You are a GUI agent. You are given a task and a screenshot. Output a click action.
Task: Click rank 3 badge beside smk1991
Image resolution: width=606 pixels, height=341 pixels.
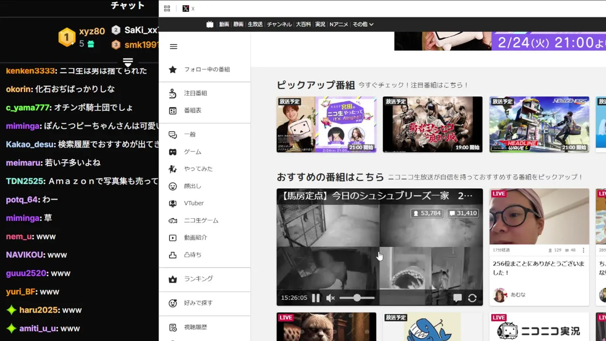116,45
